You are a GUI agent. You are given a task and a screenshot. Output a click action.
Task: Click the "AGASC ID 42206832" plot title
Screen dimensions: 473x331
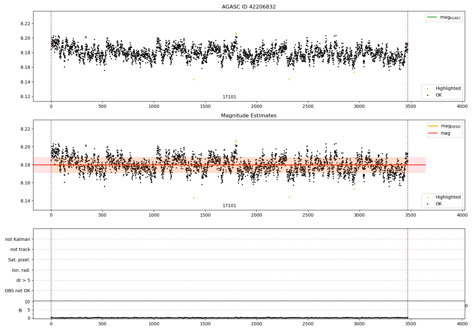[x=249, y=7]
